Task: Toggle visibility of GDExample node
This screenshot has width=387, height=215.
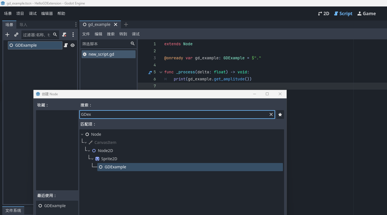Action: point(73,45)
